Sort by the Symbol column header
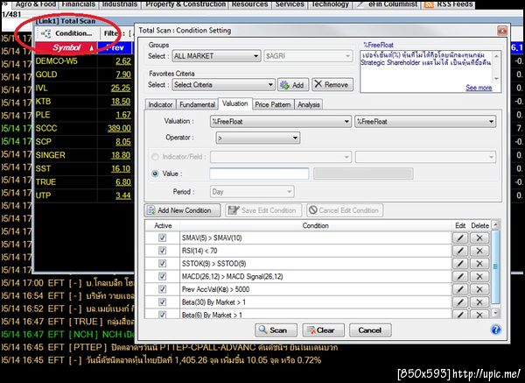The image size is (525, 383). coord(66,47)
